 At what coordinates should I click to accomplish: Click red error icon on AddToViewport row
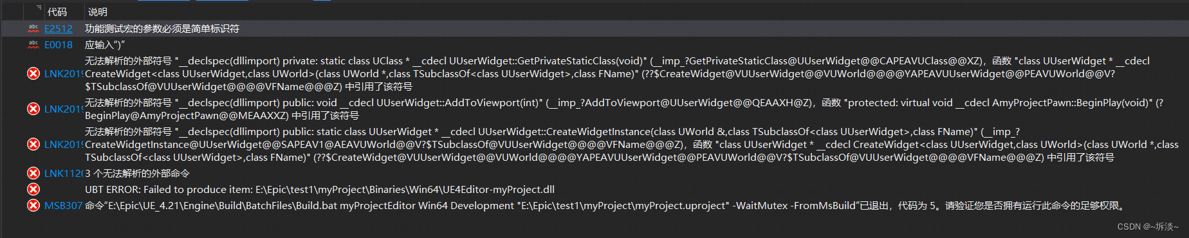(33, 109)
